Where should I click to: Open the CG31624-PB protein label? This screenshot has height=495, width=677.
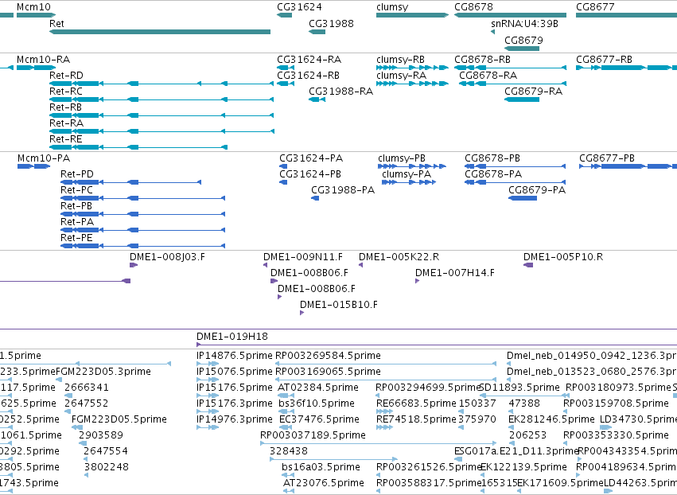310,174
